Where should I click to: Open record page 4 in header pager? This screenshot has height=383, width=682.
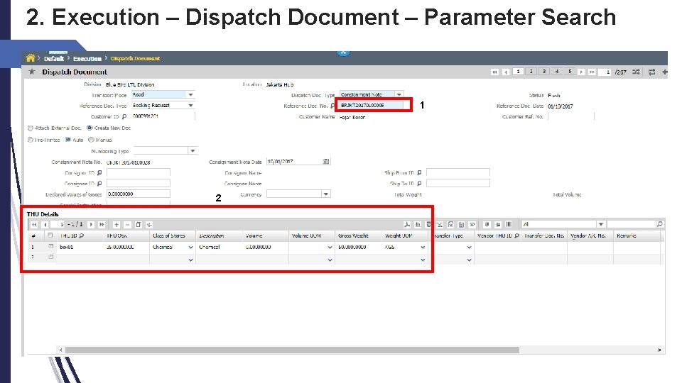557,72
